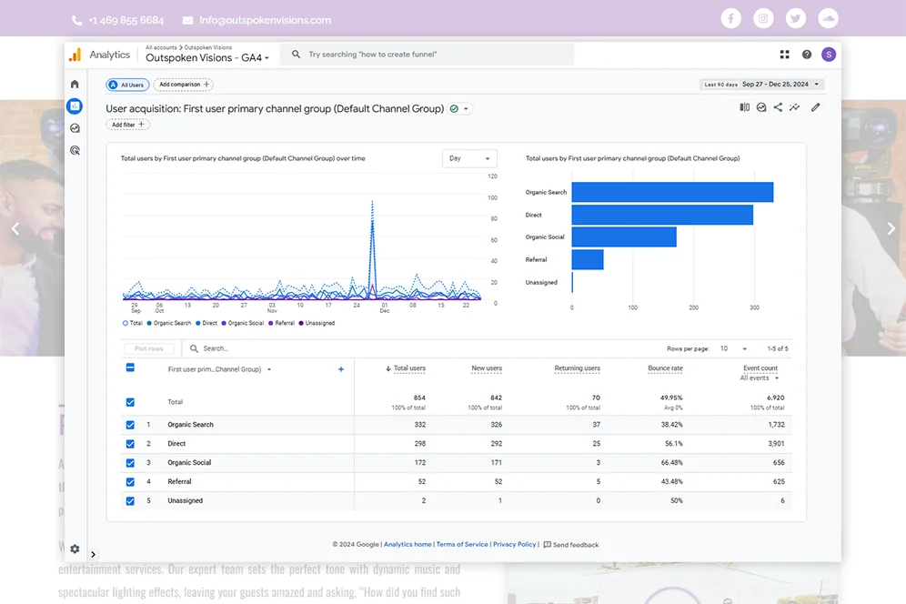Open the SoundCloud social icon in the header
The width and height of the screenshot is (906, 604).
[x=828, y=18]
